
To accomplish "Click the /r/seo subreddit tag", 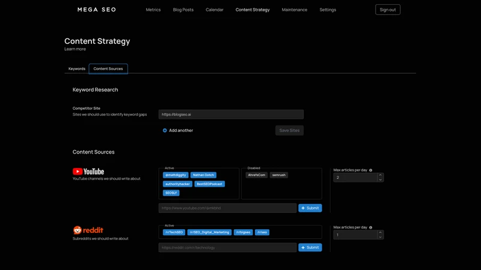I will pos(262,232).
